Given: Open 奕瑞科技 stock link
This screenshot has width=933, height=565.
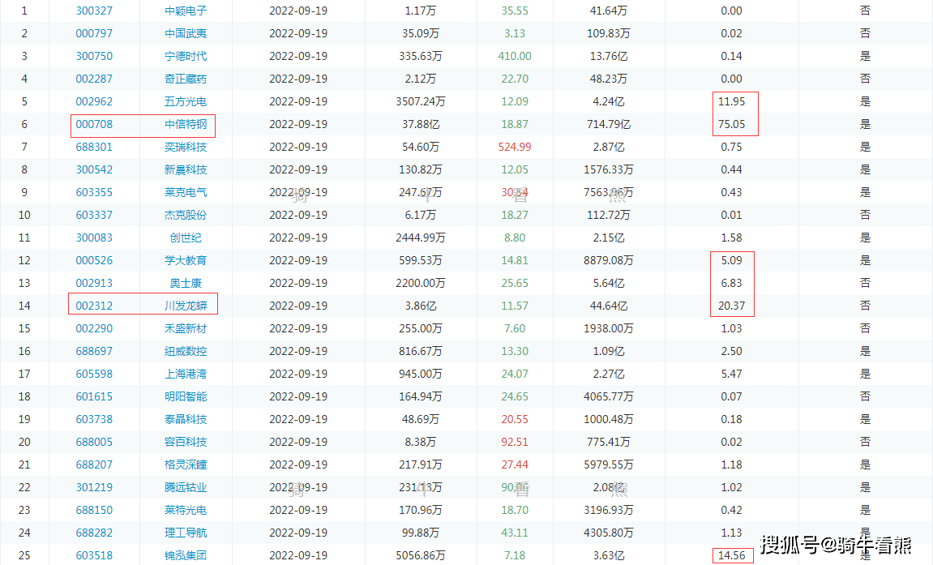Looking at the screenshot, I should (x=186, y=147).
